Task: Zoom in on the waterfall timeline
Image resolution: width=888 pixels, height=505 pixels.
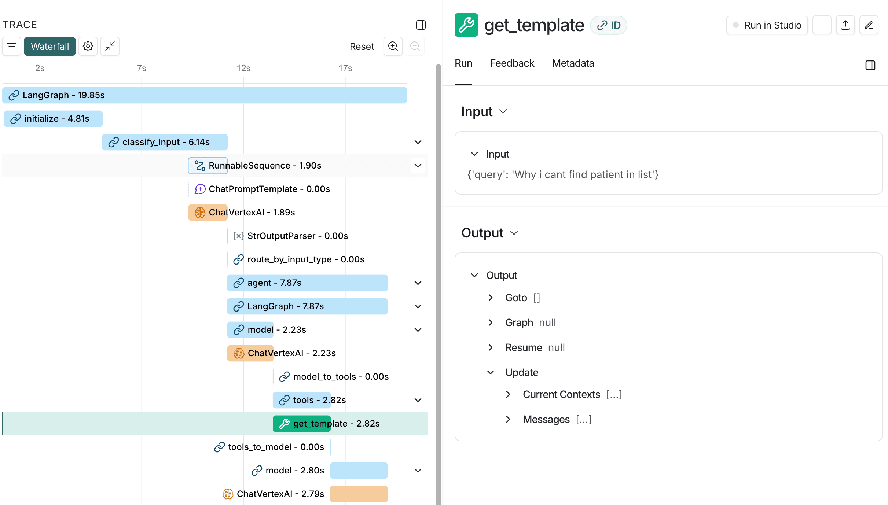Action: point(393,46)
